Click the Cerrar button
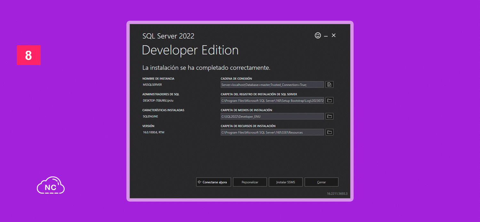The width and height of the screenshot is (480, 222). [x=321, y=182]
